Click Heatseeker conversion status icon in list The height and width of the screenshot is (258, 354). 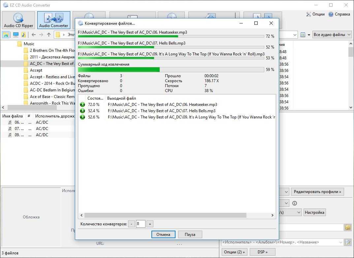[82, 105]
